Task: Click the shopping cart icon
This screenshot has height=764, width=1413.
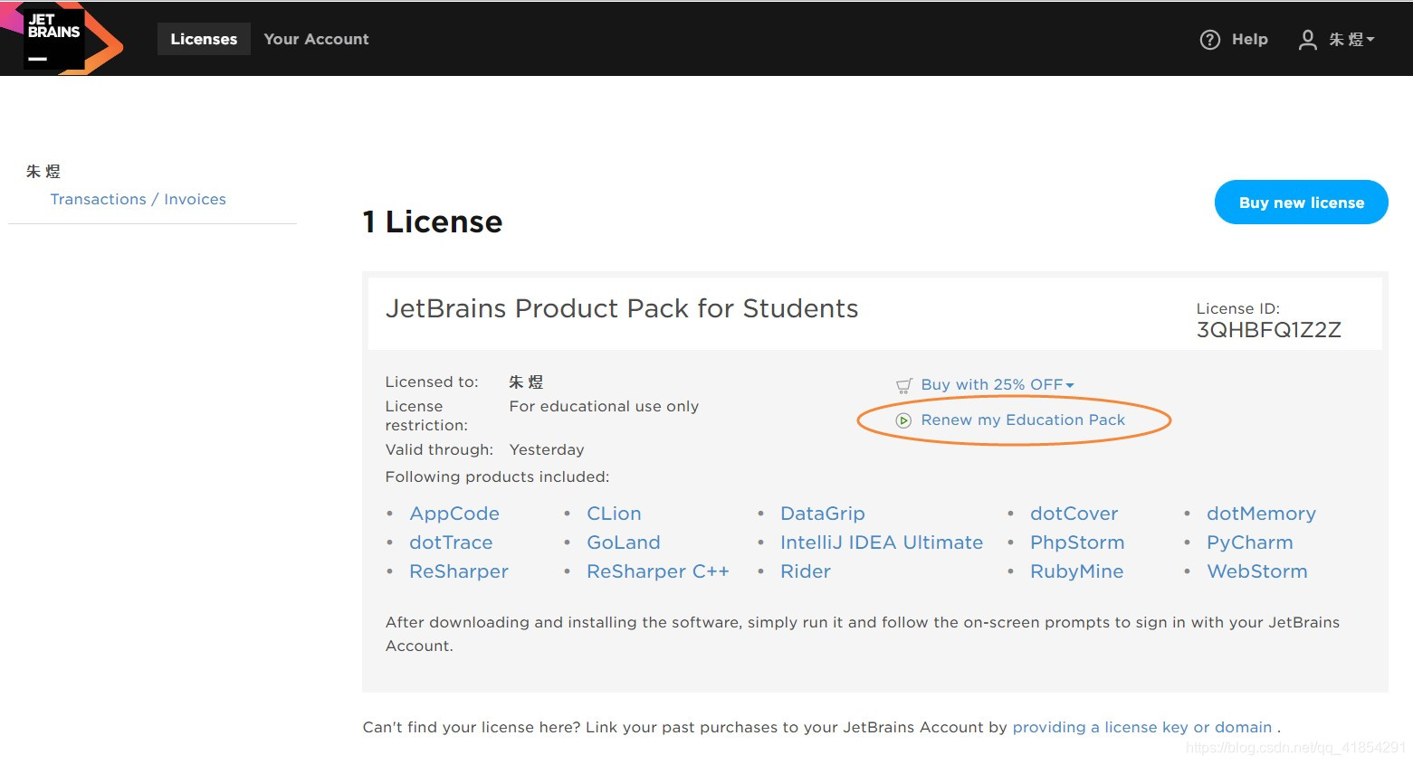Action: (903, 386)
